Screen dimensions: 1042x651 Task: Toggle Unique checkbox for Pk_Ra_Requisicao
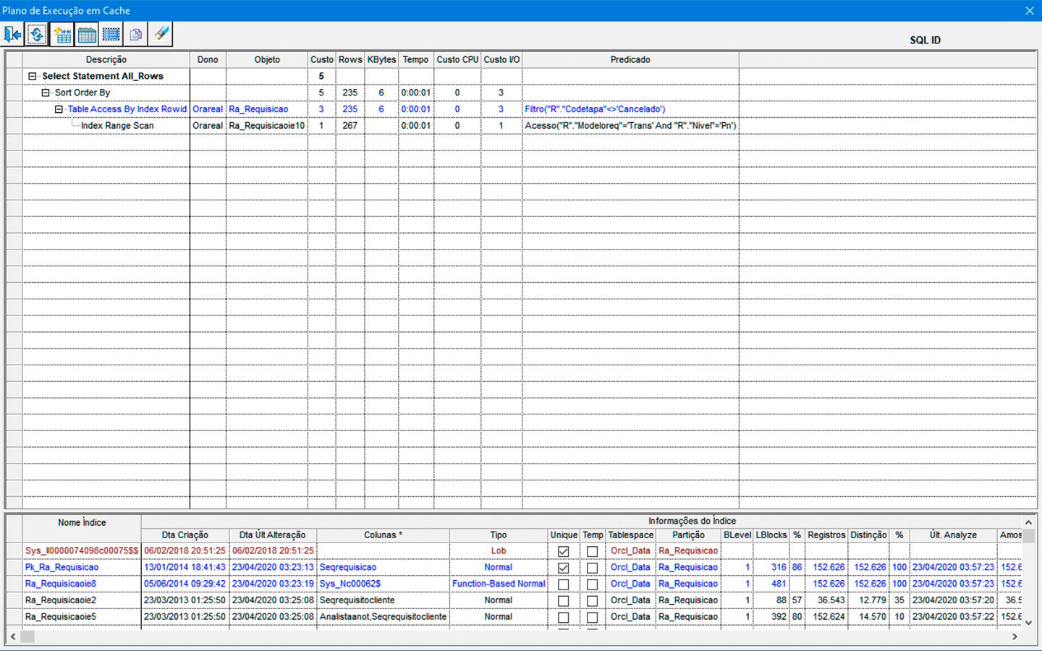click(x=563, y=568)
